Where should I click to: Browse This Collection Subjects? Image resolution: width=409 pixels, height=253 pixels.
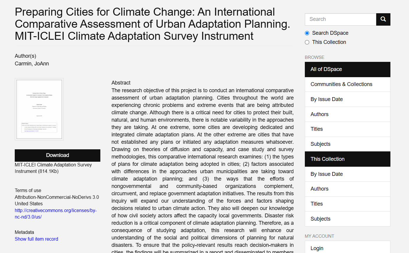pos(320,219)
